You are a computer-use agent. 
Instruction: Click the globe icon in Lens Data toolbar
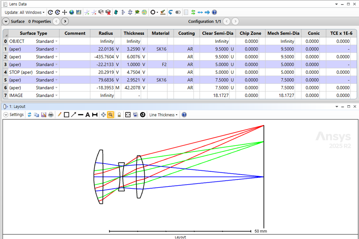(72, 12)
